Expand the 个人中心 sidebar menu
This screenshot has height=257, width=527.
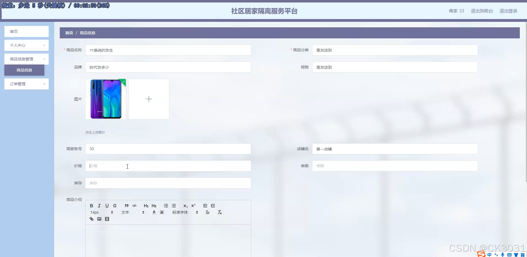pos(27,45)
